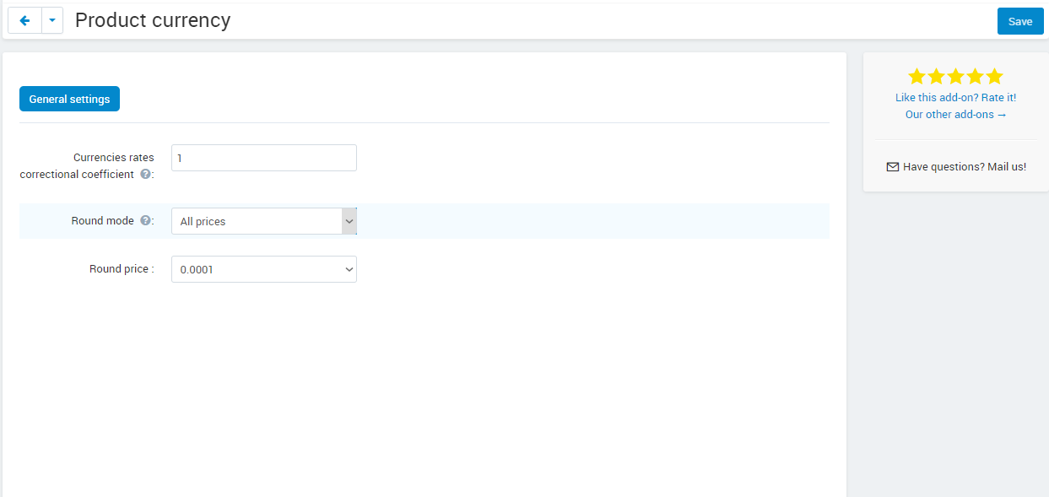Viewport: 1049px width, 497px height.
Task: Click the mail envelope icon
Action: coord(893,167)
